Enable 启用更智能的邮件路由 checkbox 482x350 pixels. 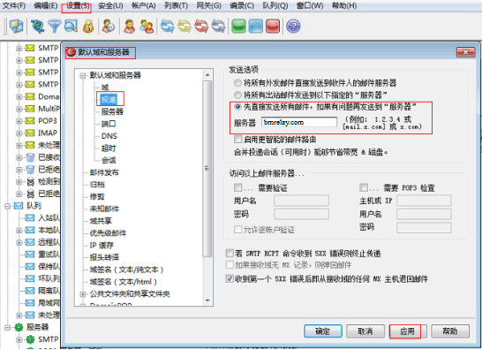[237, 140]
